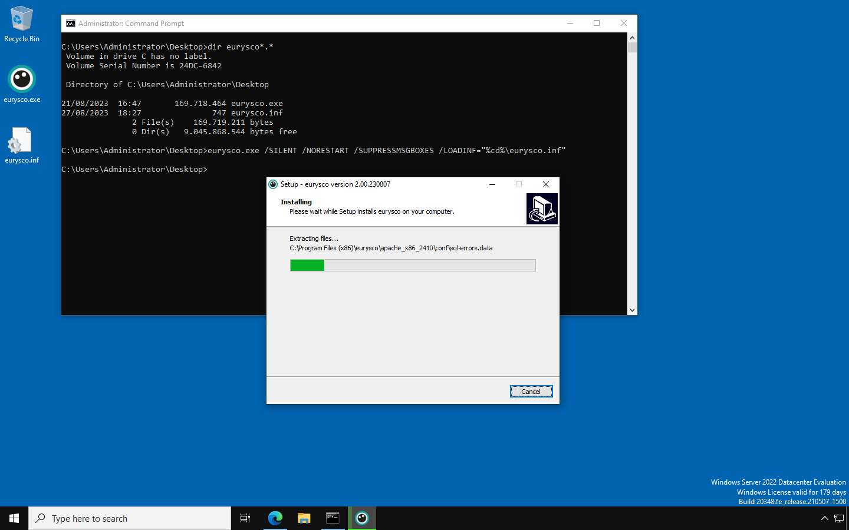The height and width of the screenshot is (530, 849).
Task: Click the eurysco.exe /SILENT command line
Action: point(314,151)
